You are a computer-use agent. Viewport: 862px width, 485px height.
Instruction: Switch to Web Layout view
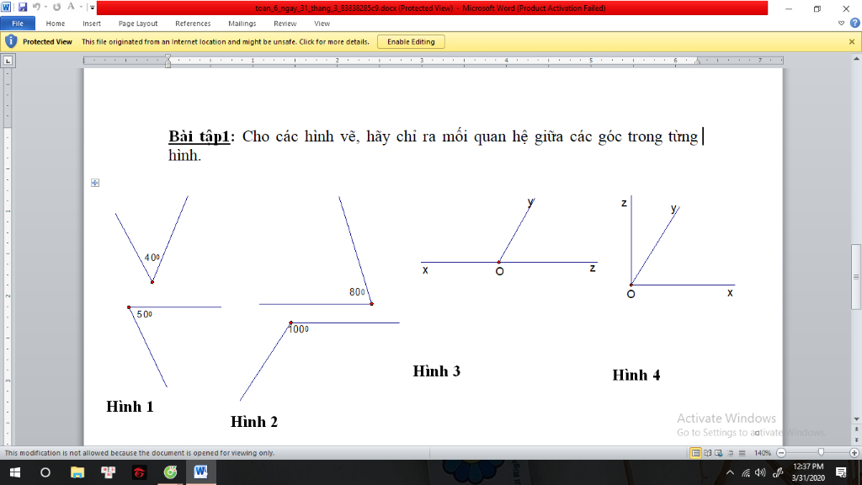coord(719,453)
